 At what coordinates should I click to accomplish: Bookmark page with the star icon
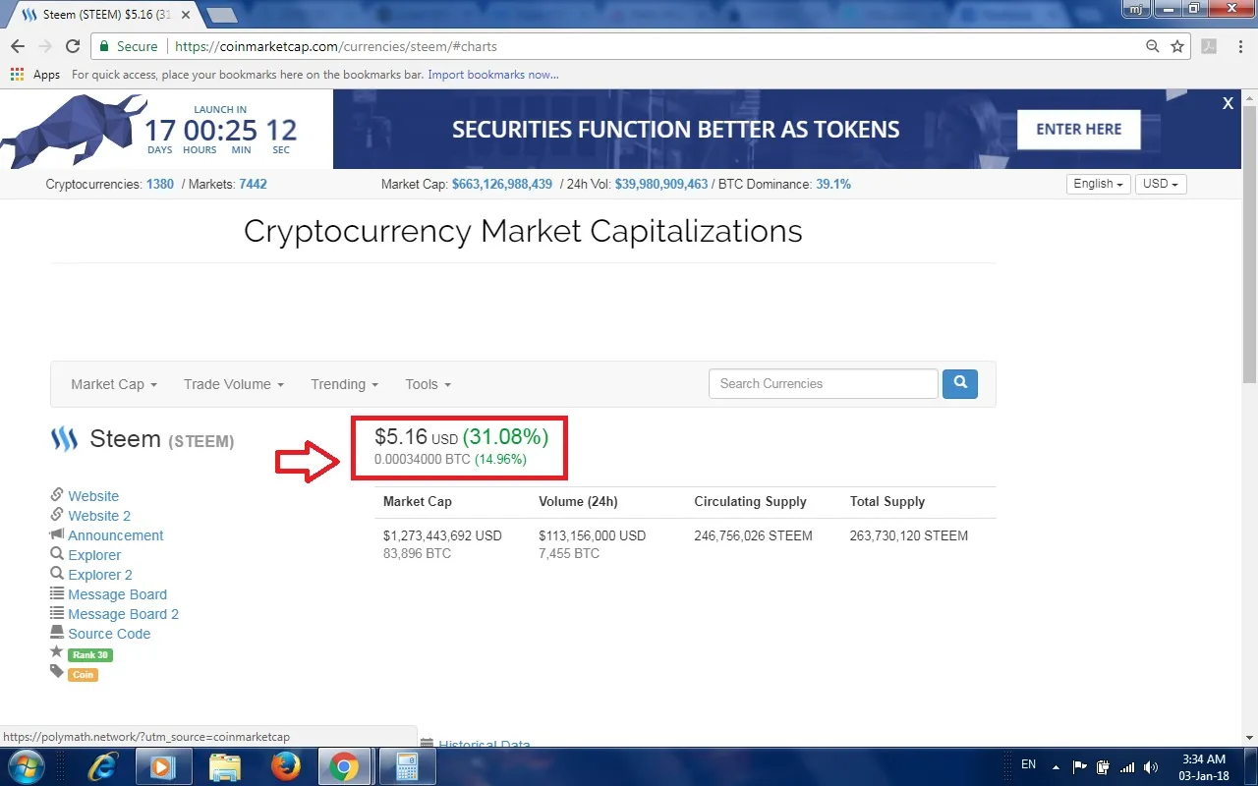tap(1177, 46)
